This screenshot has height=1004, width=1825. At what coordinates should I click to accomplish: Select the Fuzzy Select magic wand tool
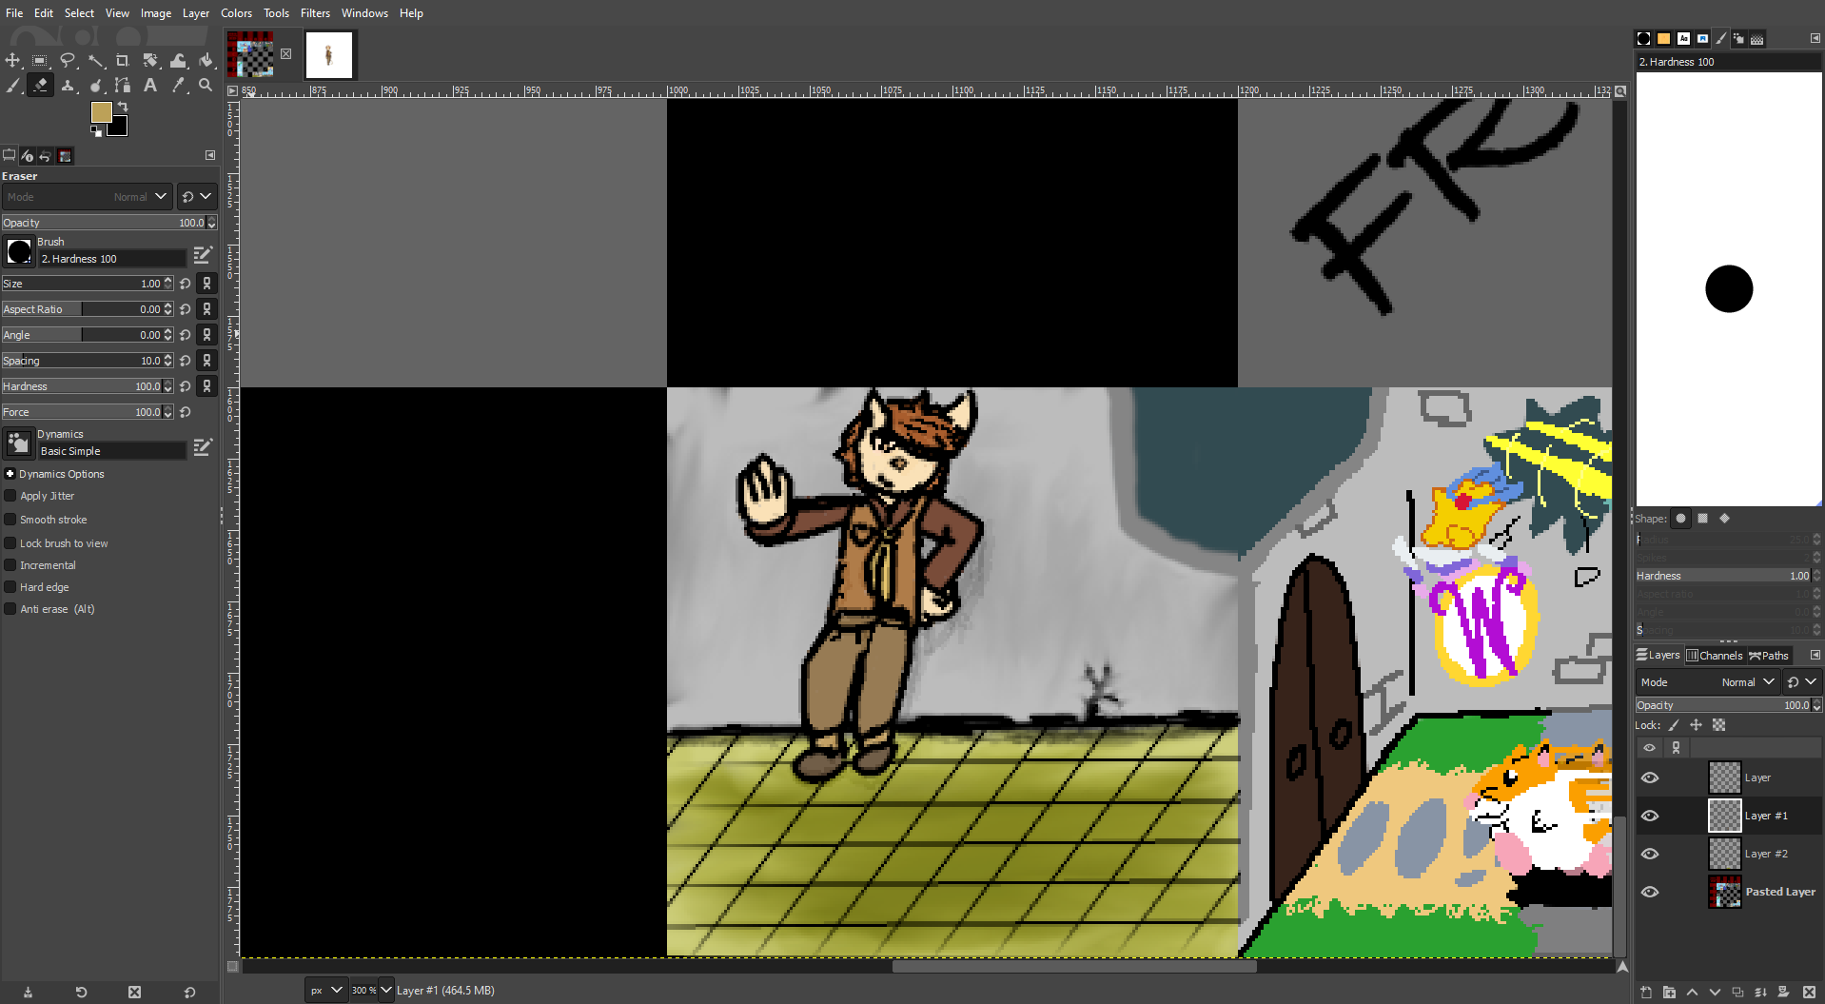[x=96, y=61]
